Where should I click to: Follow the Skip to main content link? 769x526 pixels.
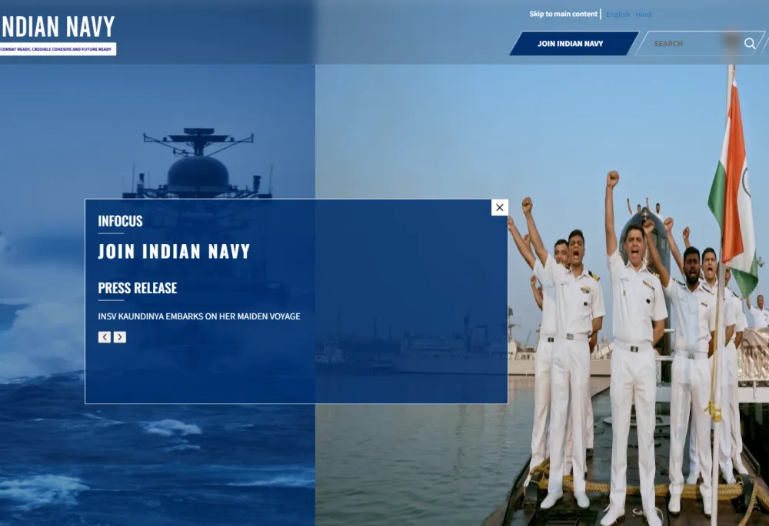coord(563,14)
